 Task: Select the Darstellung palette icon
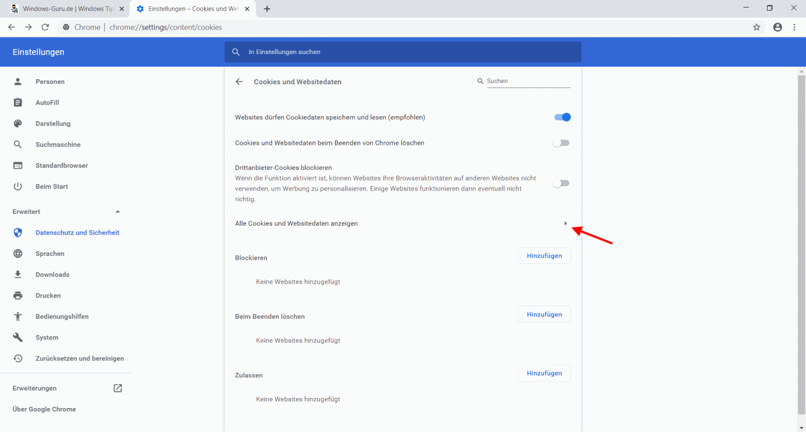tap(18, 123)
